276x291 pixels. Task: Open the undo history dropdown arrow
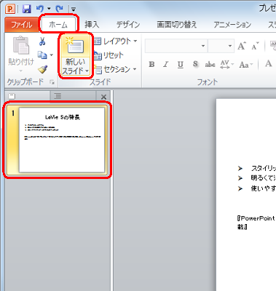pos(49,9)
